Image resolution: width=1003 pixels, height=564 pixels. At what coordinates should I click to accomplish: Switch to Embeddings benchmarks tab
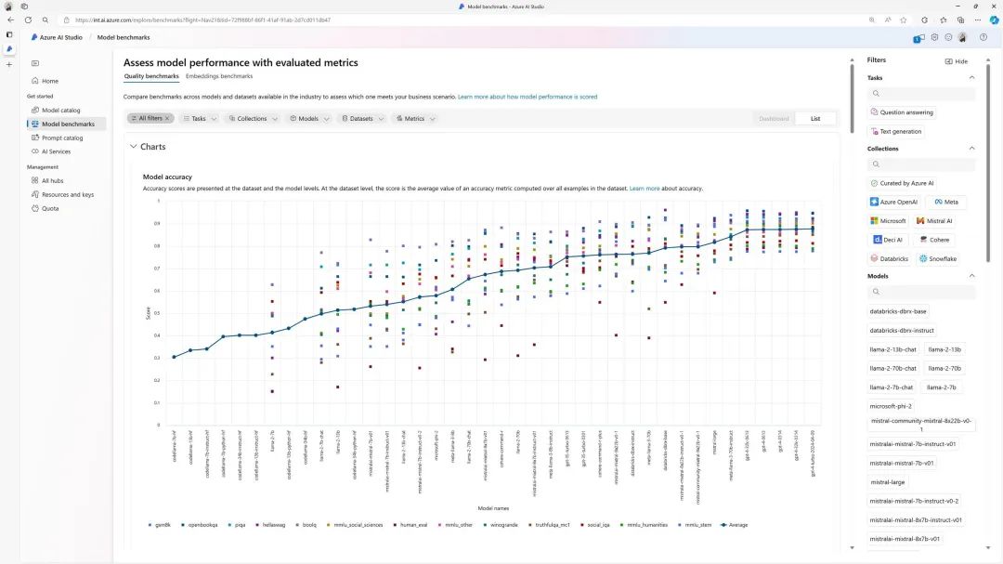[x=219, y=76]
